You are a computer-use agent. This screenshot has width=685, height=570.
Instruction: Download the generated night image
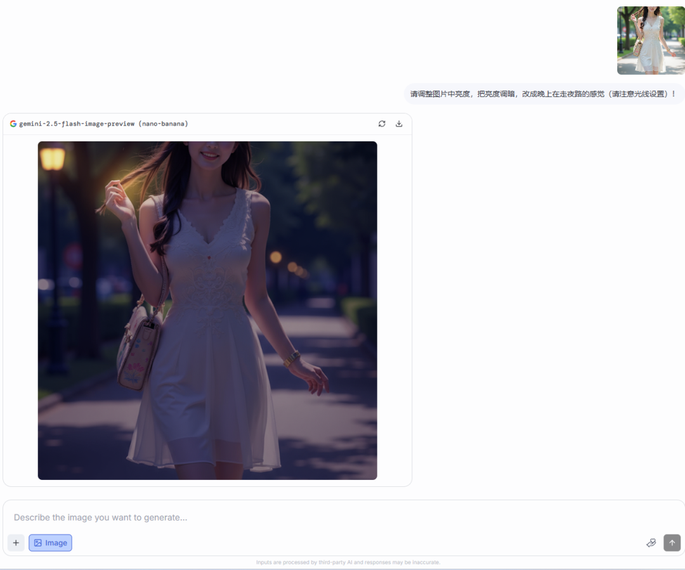click(399, 124)
